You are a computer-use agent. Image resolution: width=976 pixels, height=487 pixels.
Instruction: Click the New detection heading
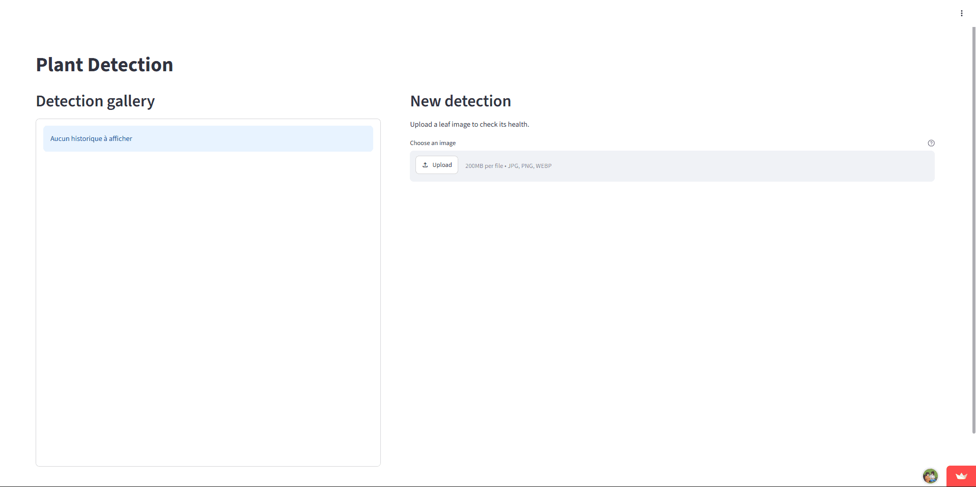tap(460, 101)
